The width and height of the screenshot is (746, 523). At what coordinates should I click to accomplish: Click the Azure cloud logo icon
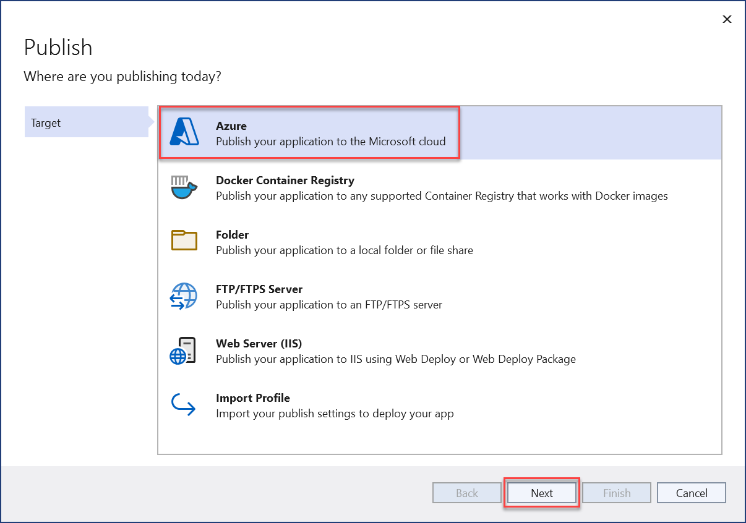184,133
